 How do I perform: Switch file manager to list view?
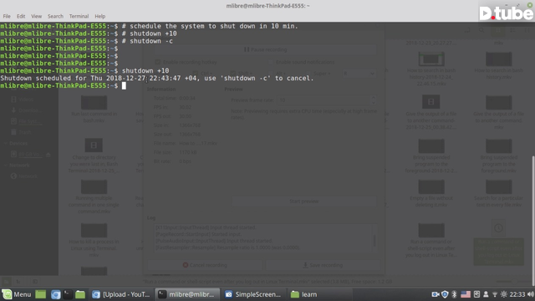(512, 30)
